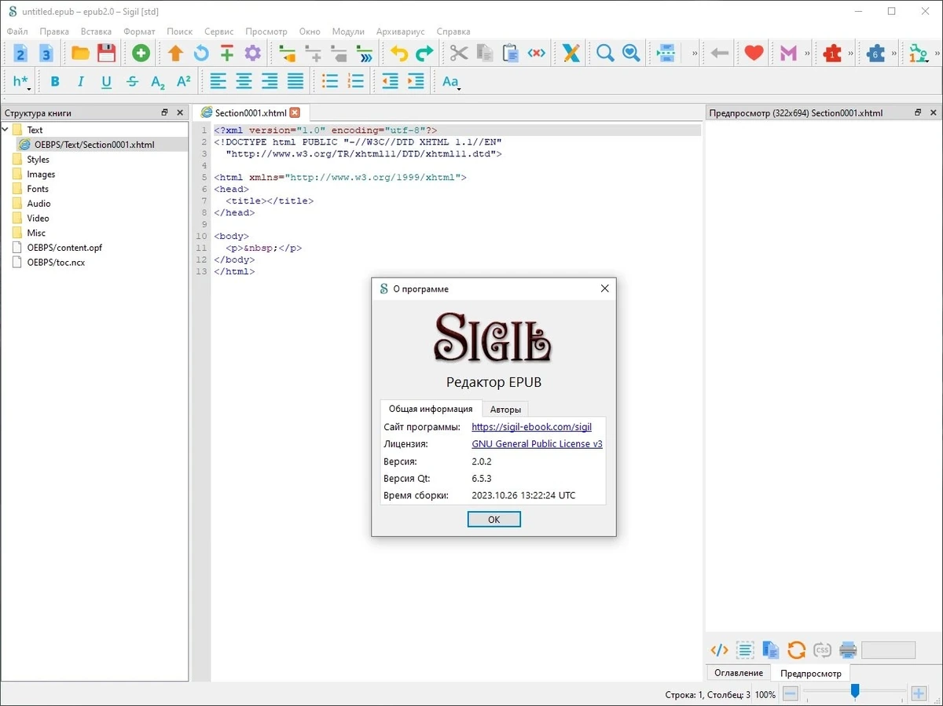Select OEBPS/content.opf in book structure
This screenshot has height=706, width=943.
coord(64,248)
